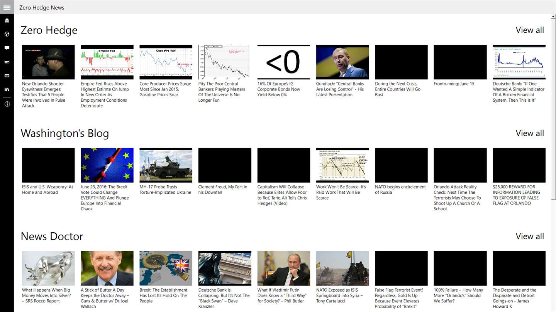Open the info circle icon in sidebar
This screenshot has height=312, width=556.
(7, 104)
